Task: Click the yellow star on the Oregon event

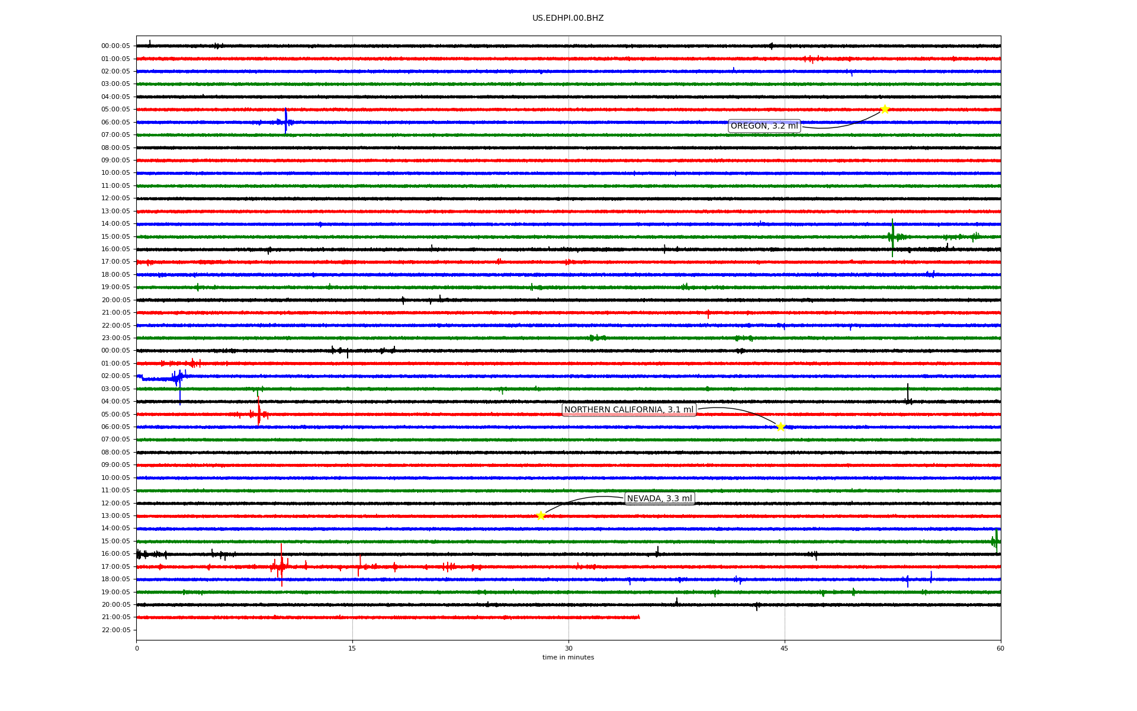Action: [885, 109]
